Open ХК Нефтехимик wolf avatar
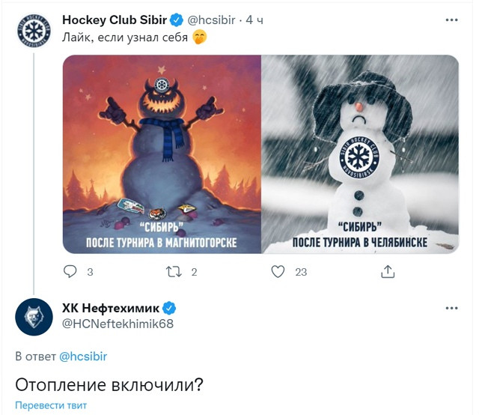The image size is (479, 415). click(34, 317)
